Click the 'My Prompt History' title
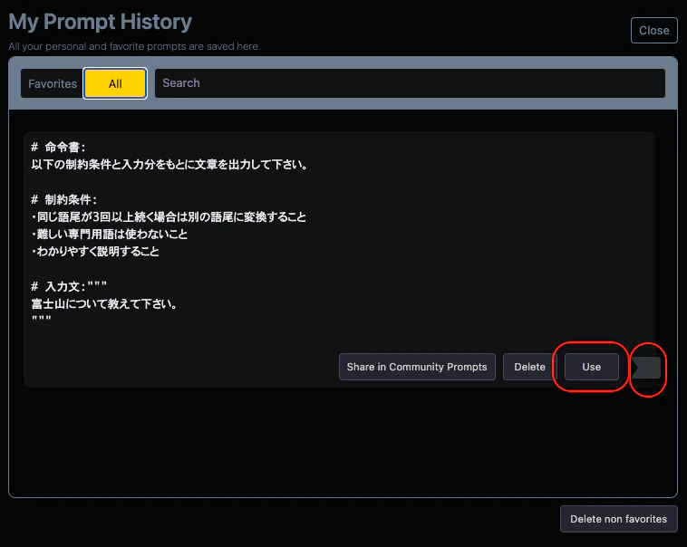 point(101,22)
